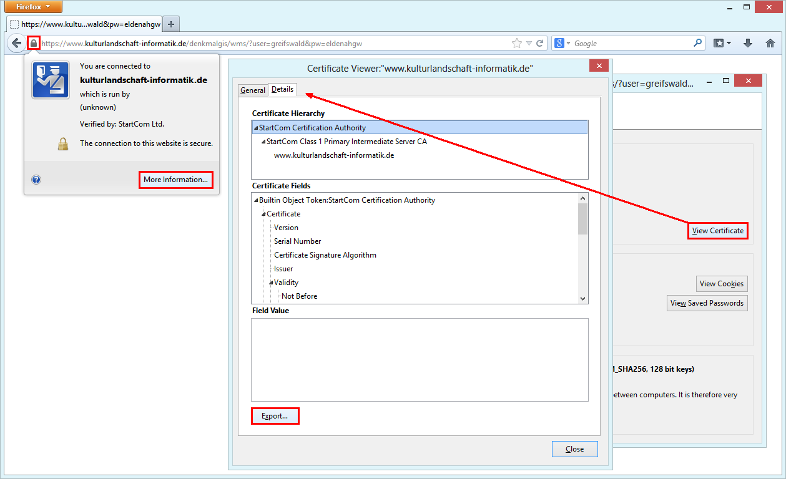
Task: Open More Information dialog
Action: click(x=175, y=179)
